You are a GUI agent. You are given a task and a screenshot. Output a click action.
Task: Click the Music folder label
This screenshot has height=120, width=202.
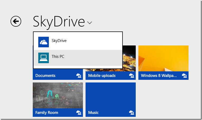coord(93,113)
